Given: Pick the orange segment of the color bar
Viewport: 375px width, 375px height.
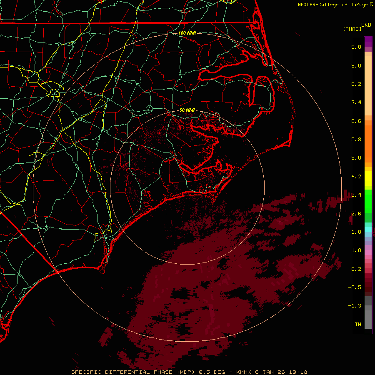Looking at the screenshot, I should click(x=368, y=143).
